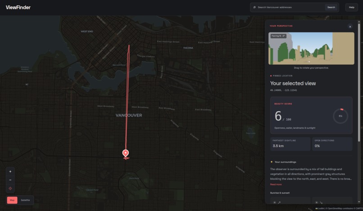Click the Farthest Sightline 3.5 km card

click(x=290, y=144)
